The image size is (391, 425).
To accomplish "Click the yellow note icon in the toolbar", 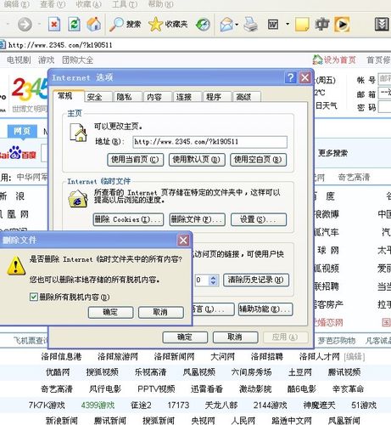I will pyautogui.click(x=302, y=25).
